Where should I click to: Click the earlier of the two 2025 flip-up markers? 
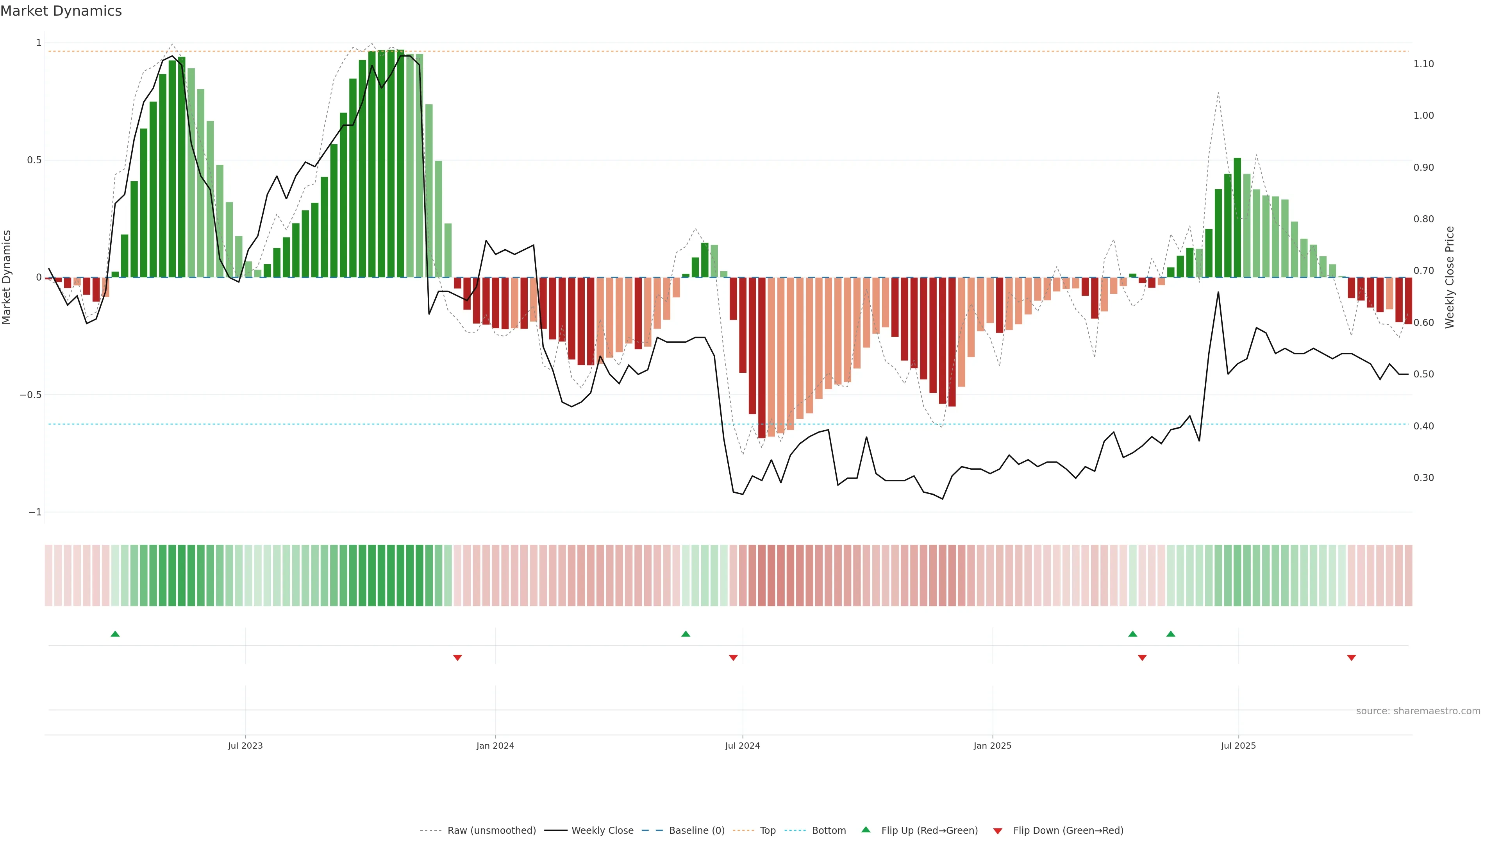click(1132, 634)
